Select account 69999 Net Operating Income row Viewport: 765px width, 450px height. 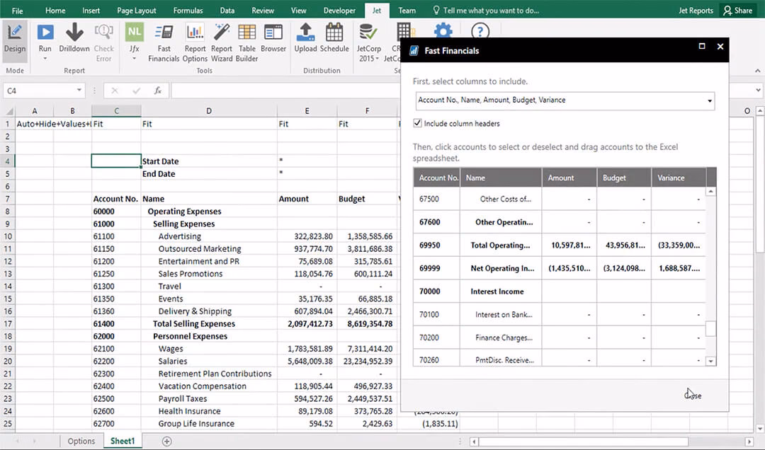tap(559, 268)
